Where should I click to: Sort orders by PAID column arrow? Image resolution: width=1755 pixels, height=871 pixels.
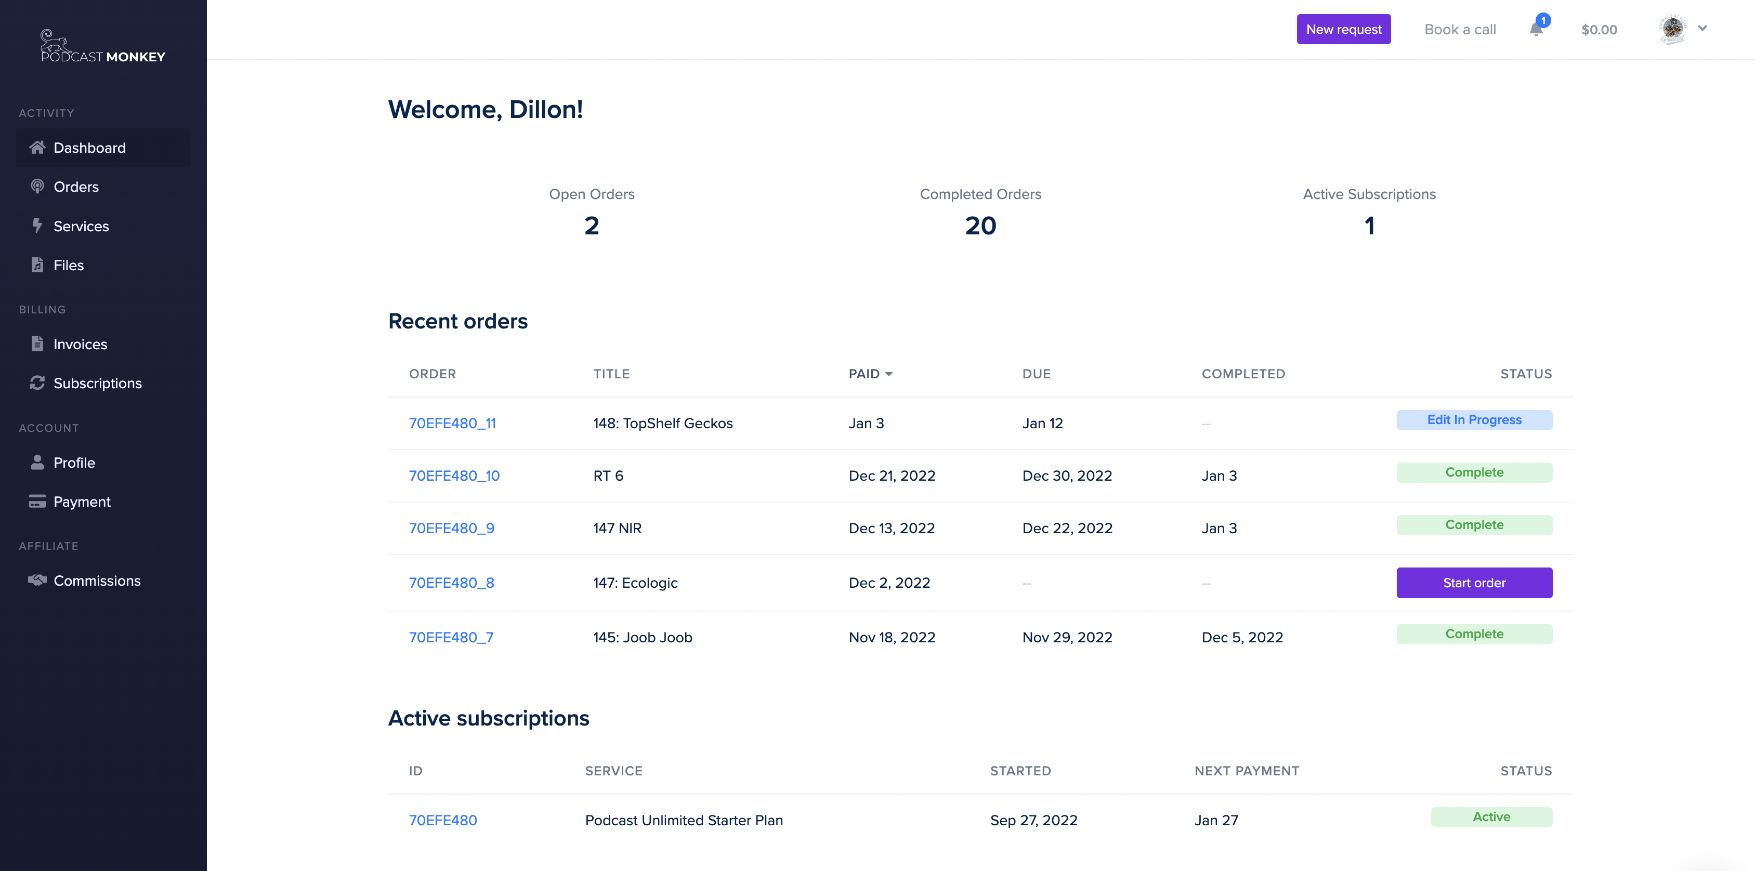[888, 374]
